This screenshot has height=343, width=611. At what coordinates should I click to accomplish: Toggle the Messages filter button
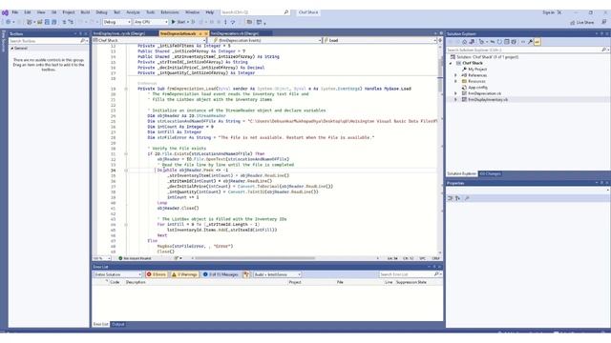(221, 274)
